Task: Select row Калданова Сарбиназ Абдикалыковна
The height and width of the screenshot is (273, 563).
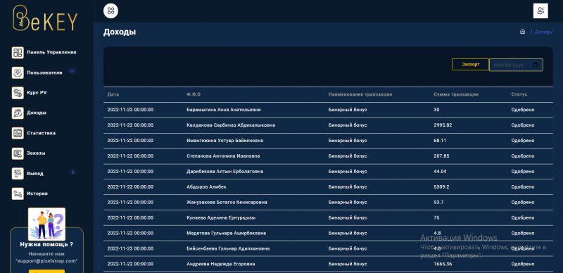Action: click(x=328, y=125)
